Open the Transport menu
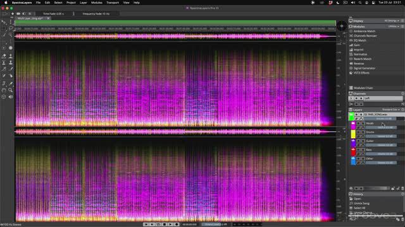This screenshot has width=405, height=227. point(113,3)
